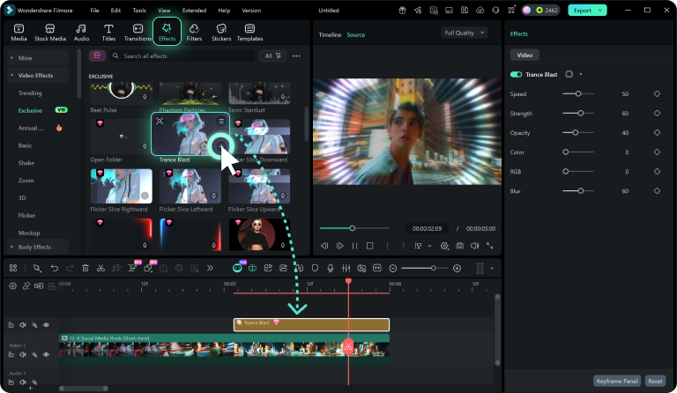The image size is (677, 393).
Task: Open the File menu
Action: point(94,11)
